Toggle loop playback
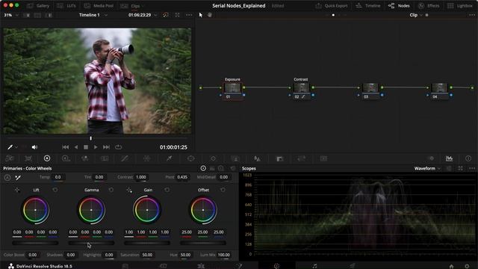478x269 pixels. pyautogui.click(x=118, y=147)
